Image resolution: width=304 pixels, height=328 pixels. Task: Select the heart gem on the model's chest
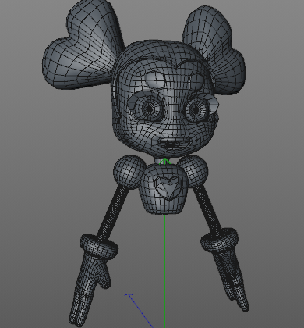[169, 188]
